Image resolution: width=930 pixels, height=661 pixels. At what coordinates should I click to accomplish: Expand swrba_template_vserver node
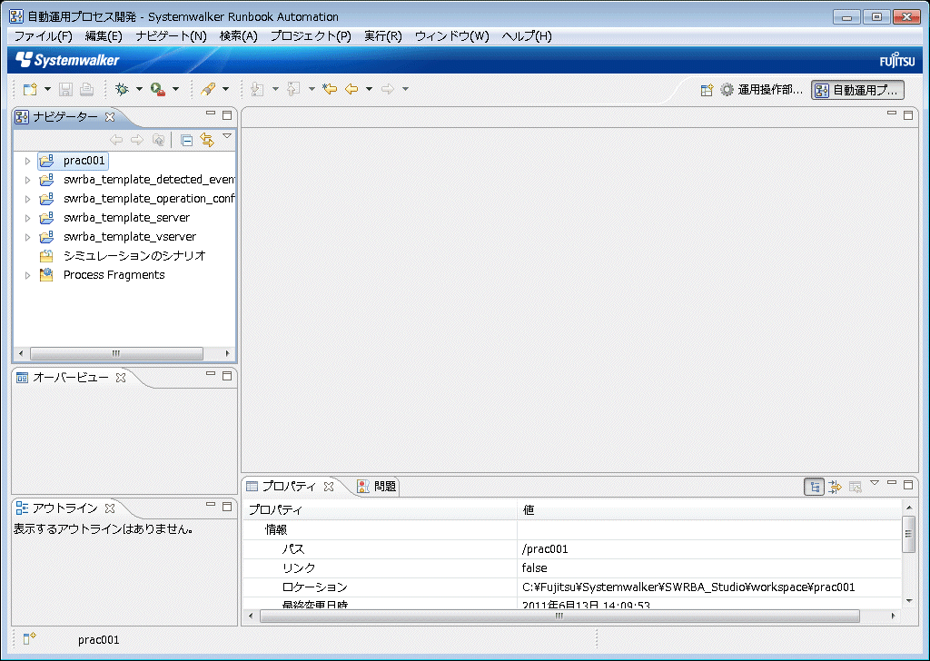pyautogui.click(x=27, y=237)
